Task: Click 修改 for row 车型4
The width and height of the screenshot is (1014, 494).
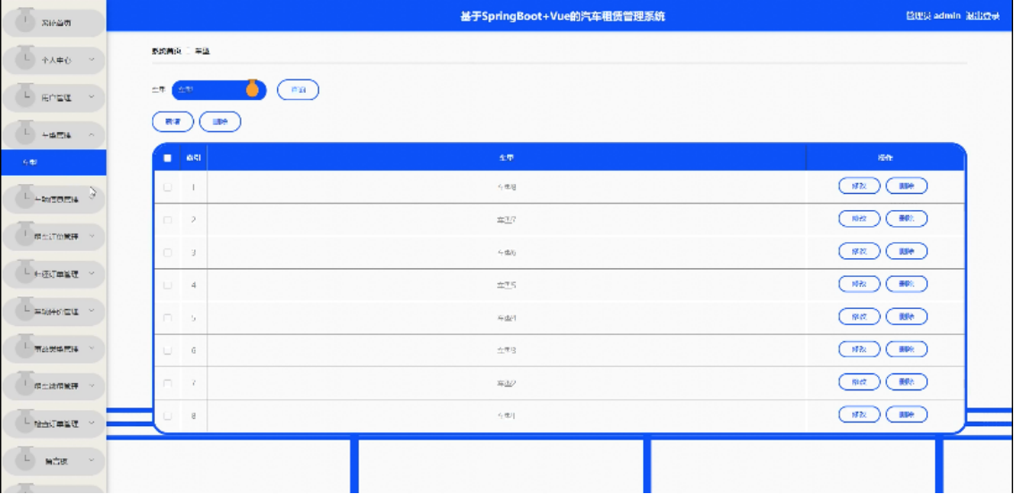Action: 859,316
